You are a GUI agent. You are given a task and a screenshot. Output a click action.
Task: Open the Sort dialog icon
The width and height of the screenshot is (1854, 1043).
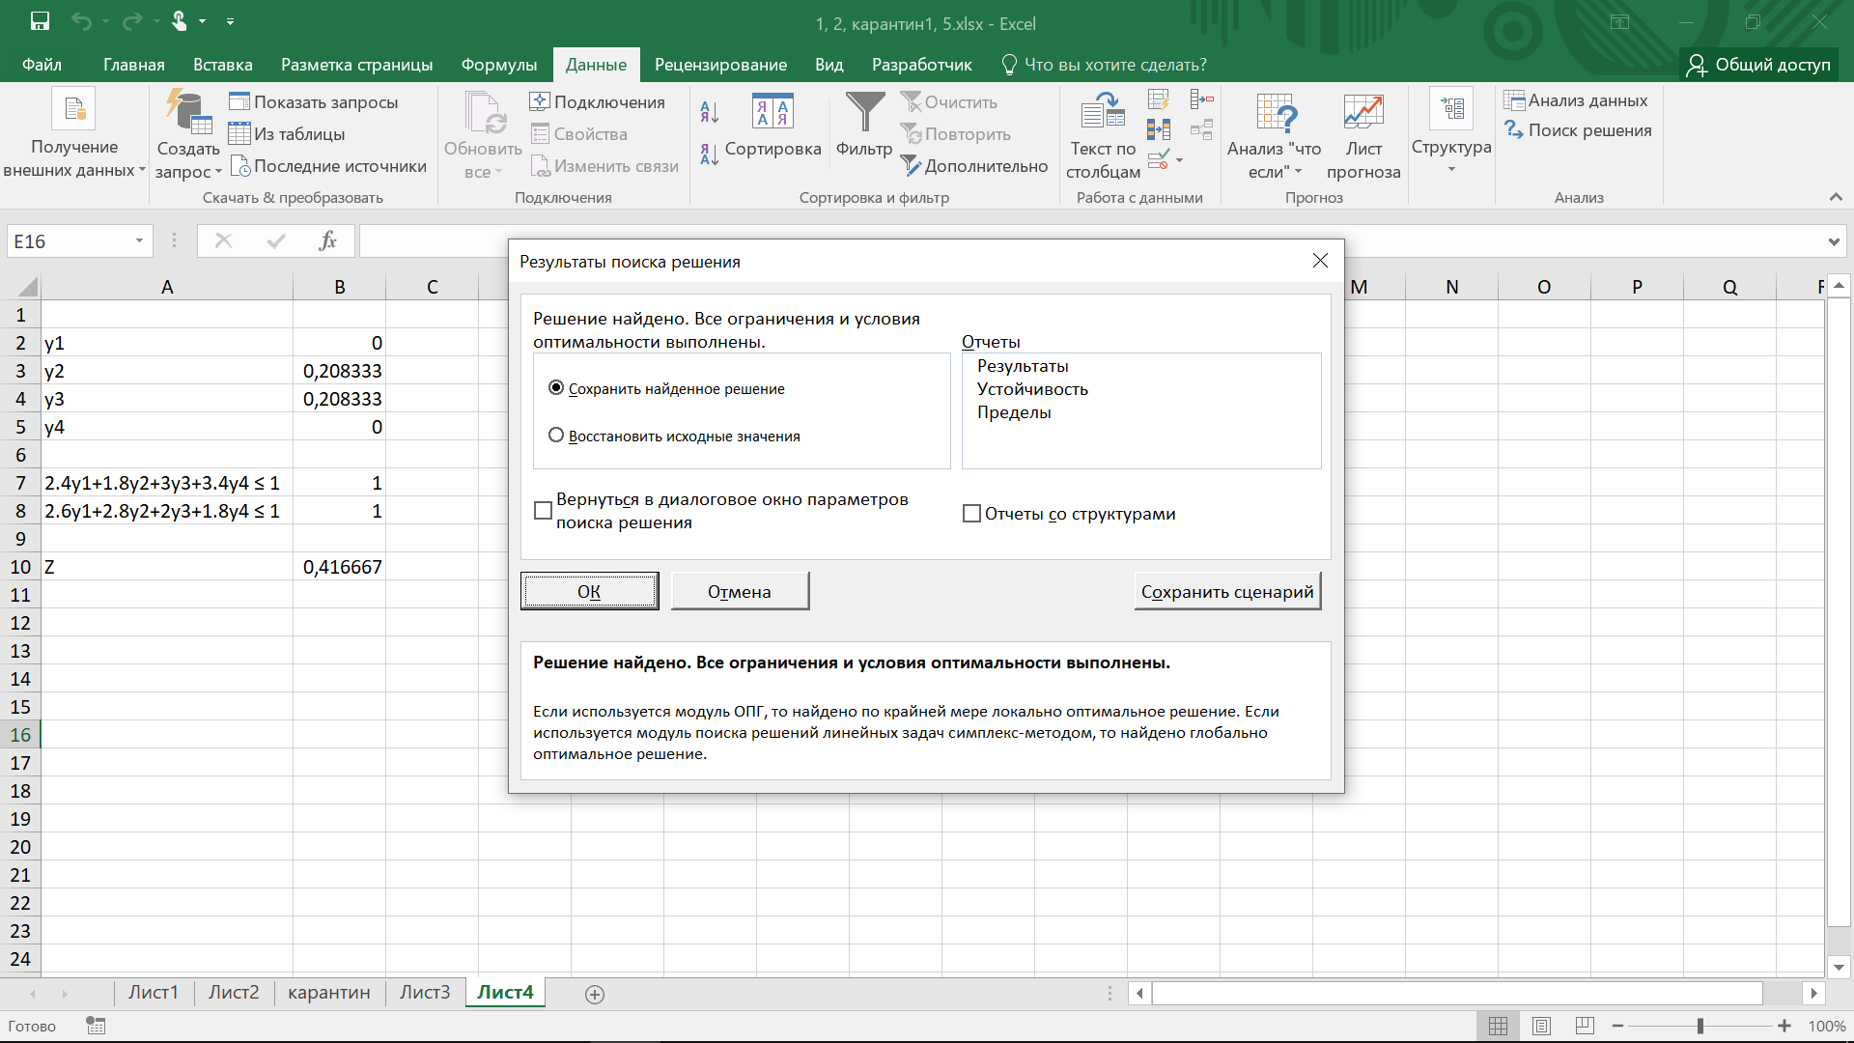point(772,113)
